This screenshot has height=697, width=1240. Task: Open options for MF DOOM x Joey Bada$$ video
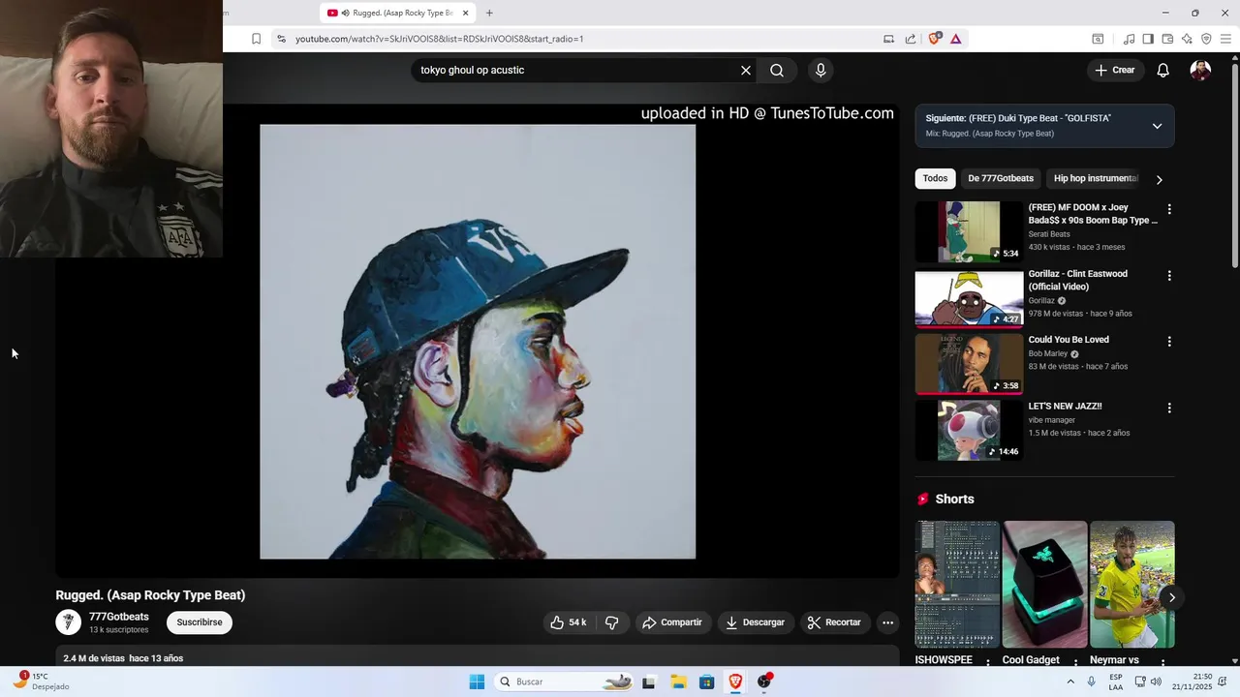[1169, 209]
